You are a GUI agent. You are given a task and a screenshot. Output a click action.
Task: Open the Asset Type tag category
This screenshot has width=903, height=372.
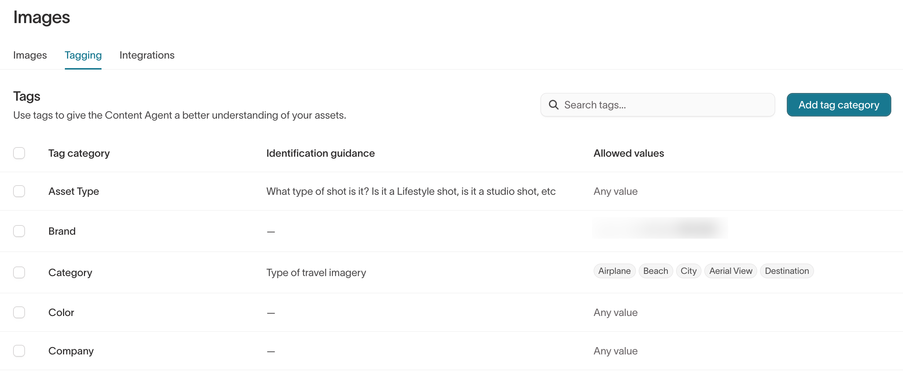74,191
